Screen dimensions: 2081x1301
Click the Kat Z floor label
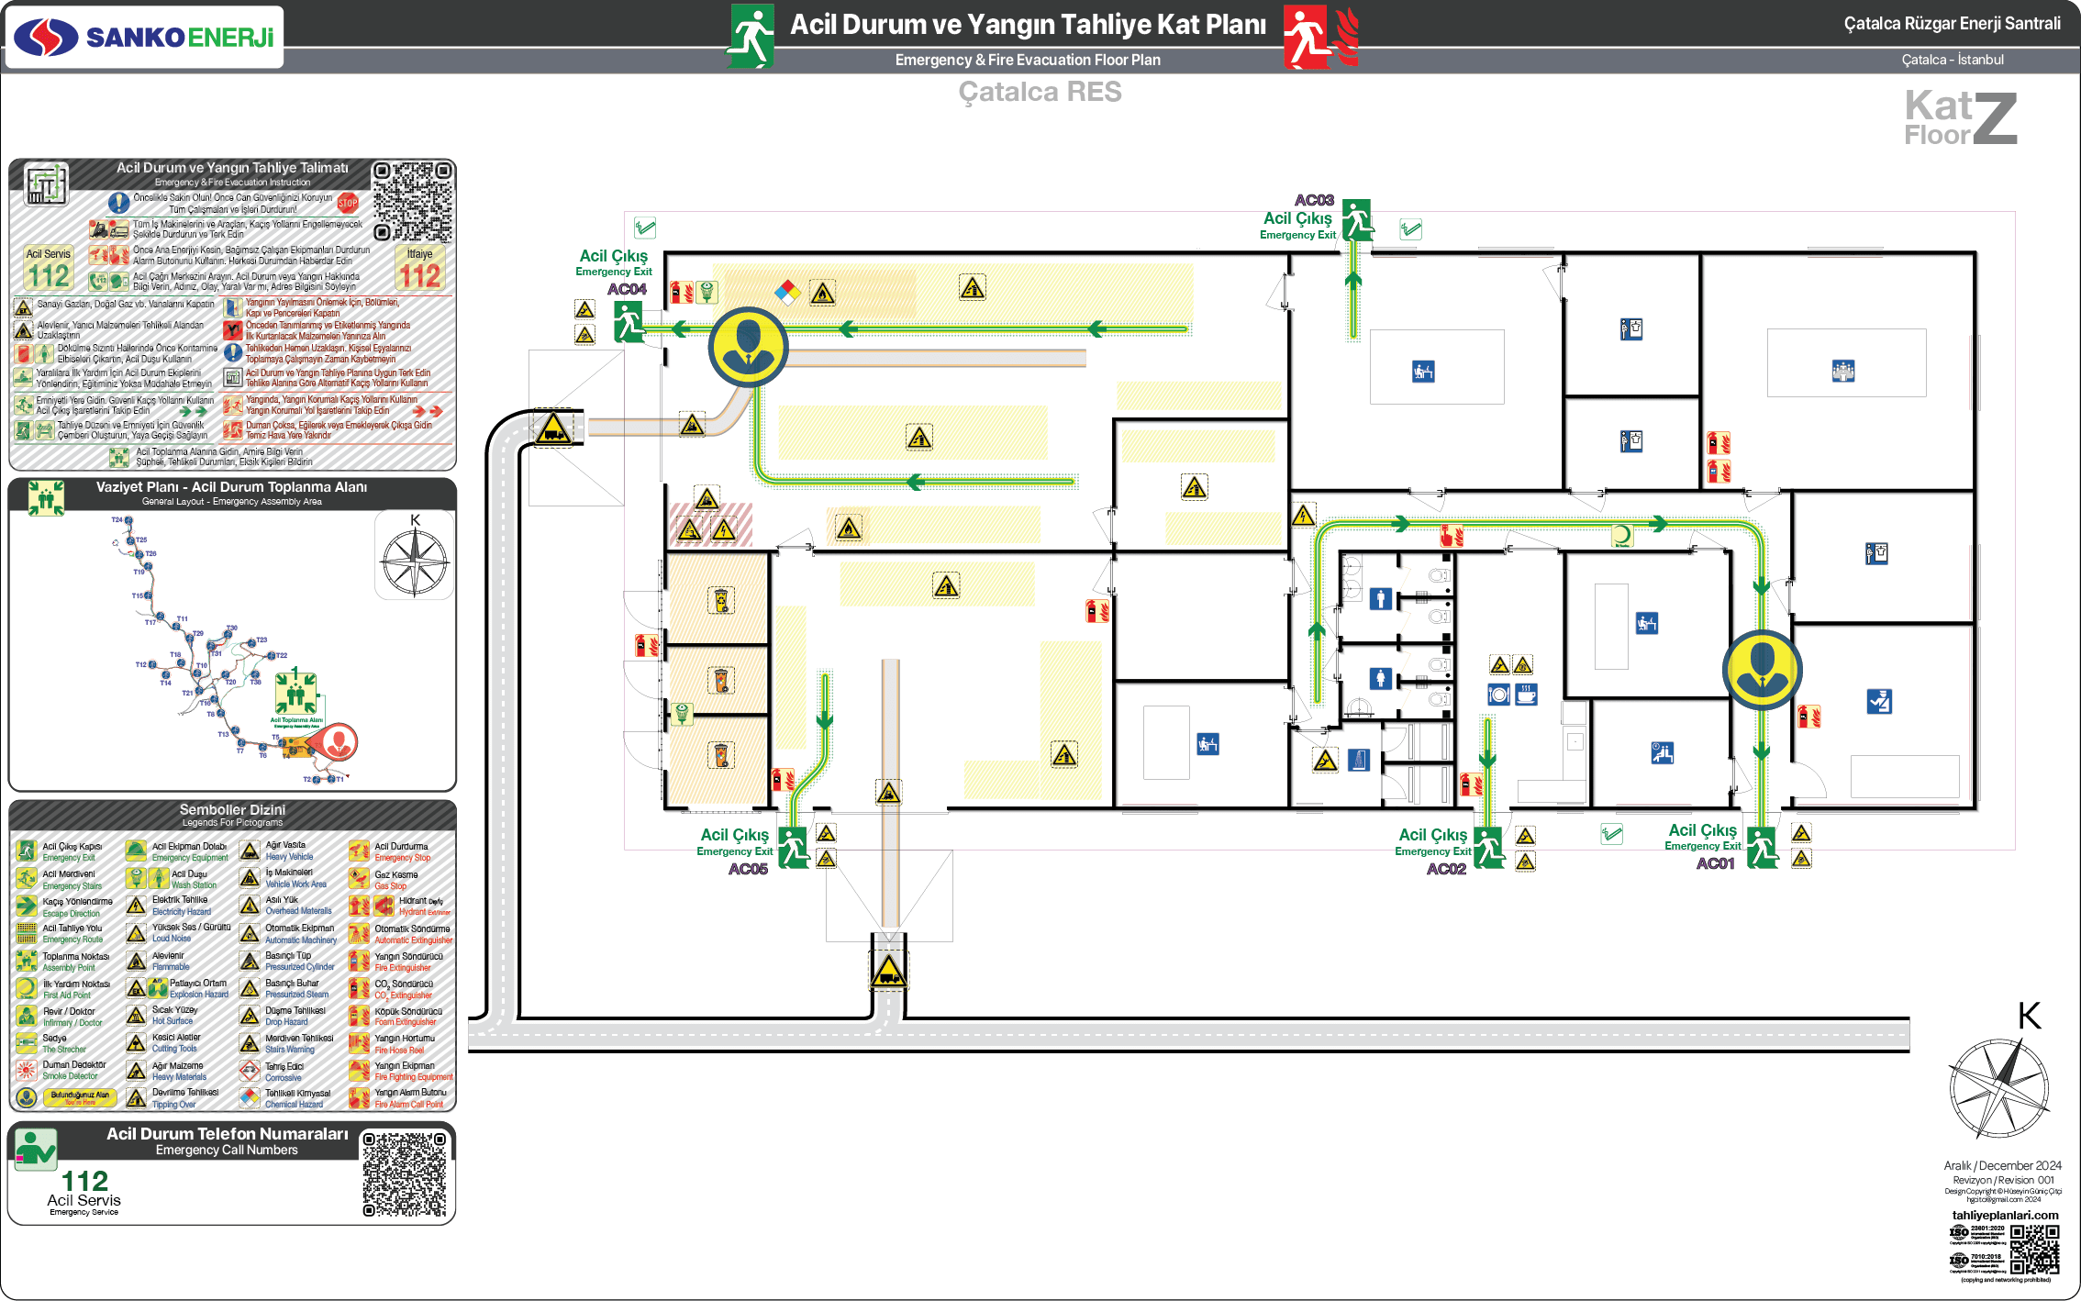(1961, 117)
